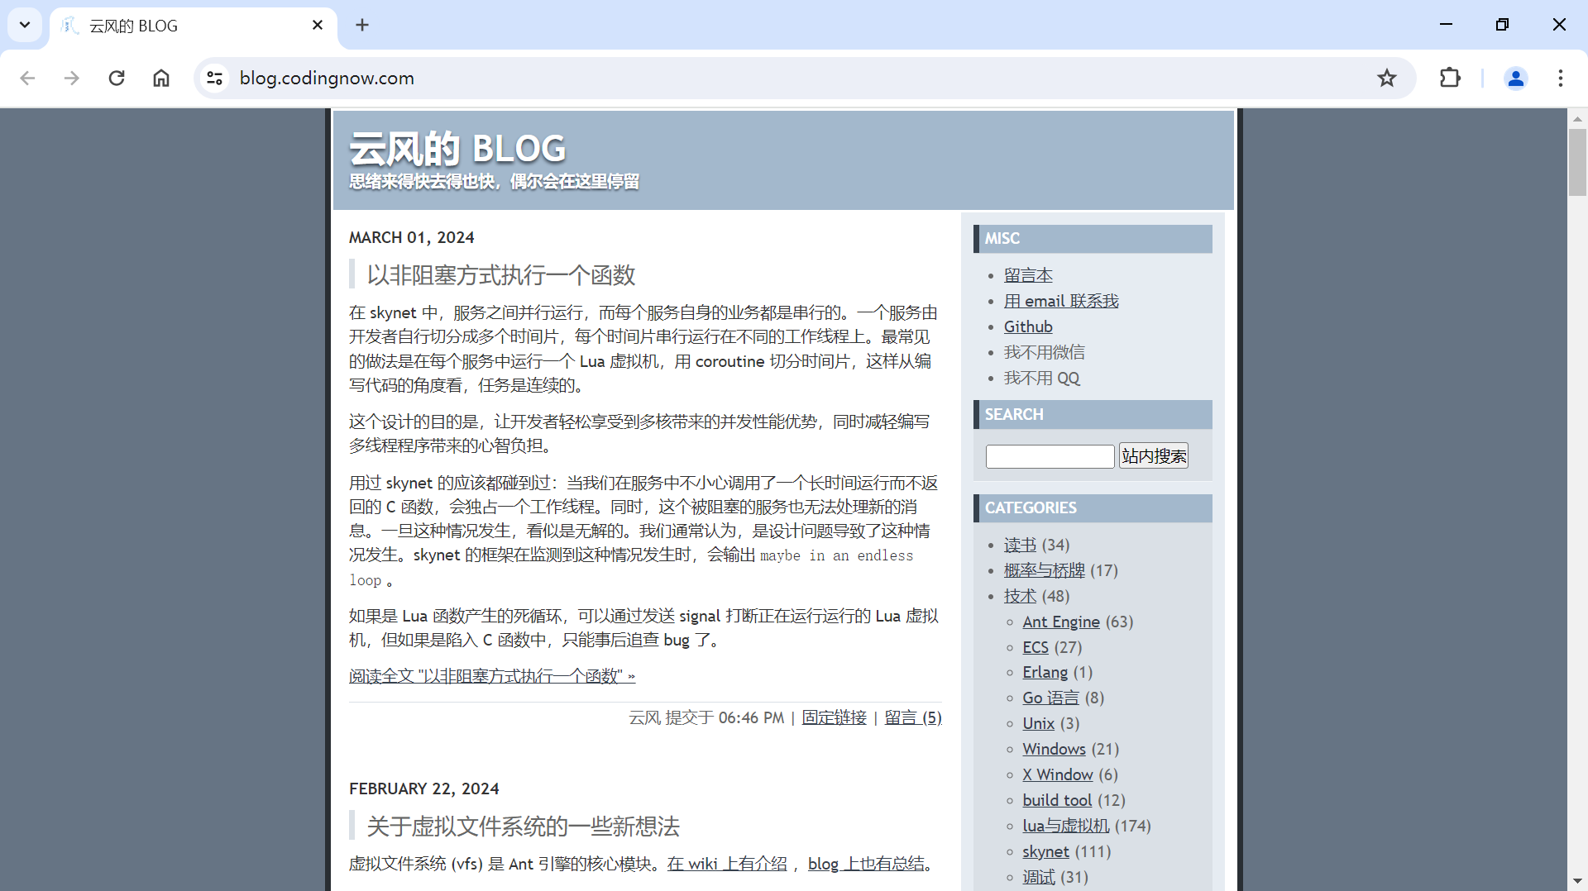Expand the tab search dropdown
This screenshot has height=891, width=1588.
tap(25, 25)
